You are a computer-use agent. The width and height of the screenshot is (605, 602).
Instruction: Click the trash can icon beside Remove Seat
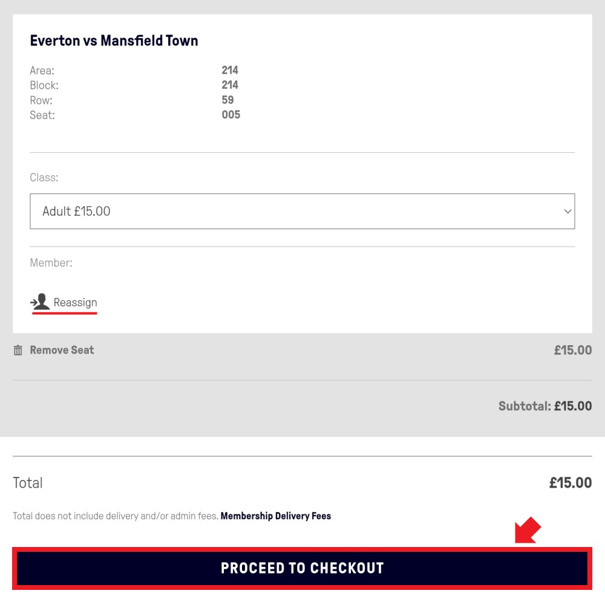(18, 350)
